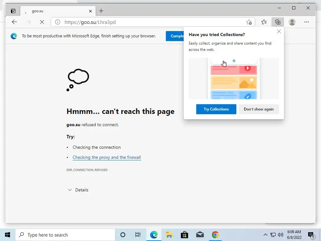Click the network status tray icon
The width and height of the screenshot is (321, 241).
273,235
